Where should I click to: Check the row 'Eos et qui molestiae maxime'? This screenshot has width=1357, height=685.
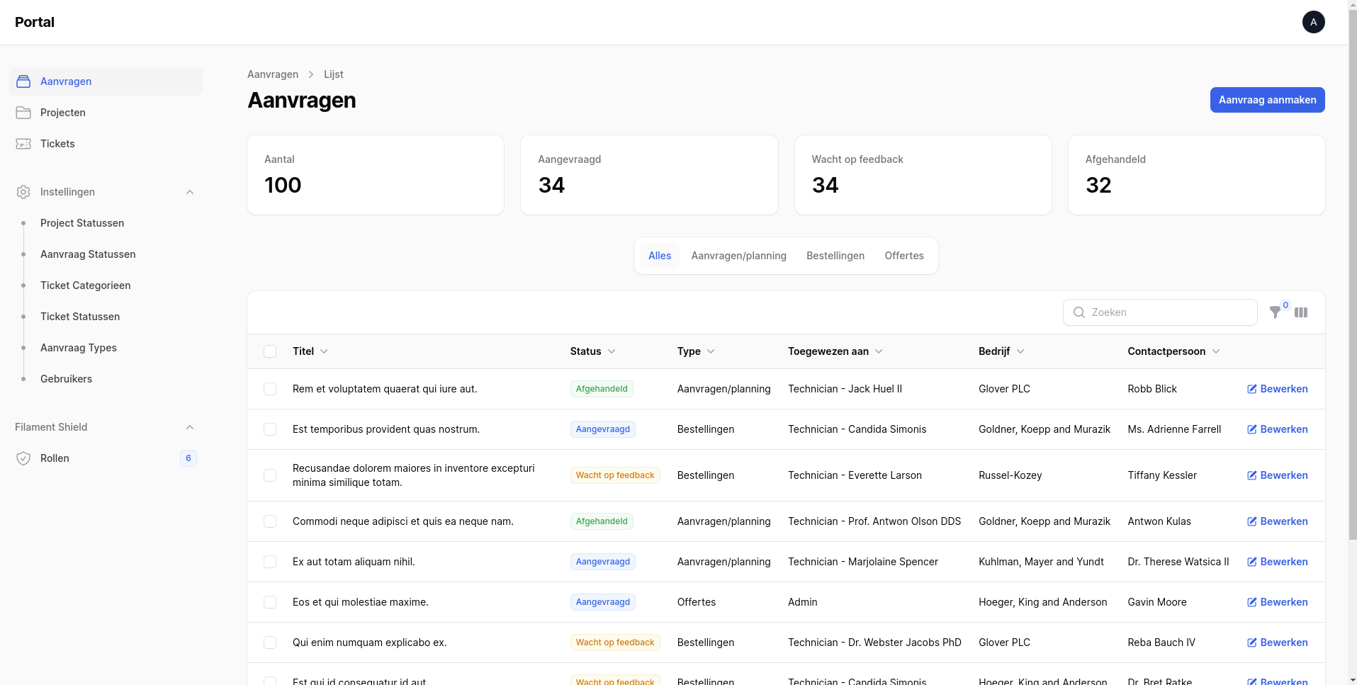[x=270, y=602]
